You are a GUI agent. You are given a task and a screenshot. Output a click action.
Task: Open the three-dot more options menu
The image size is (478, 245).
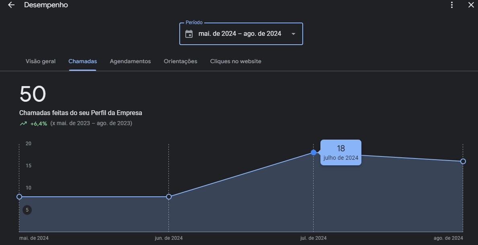452,5
